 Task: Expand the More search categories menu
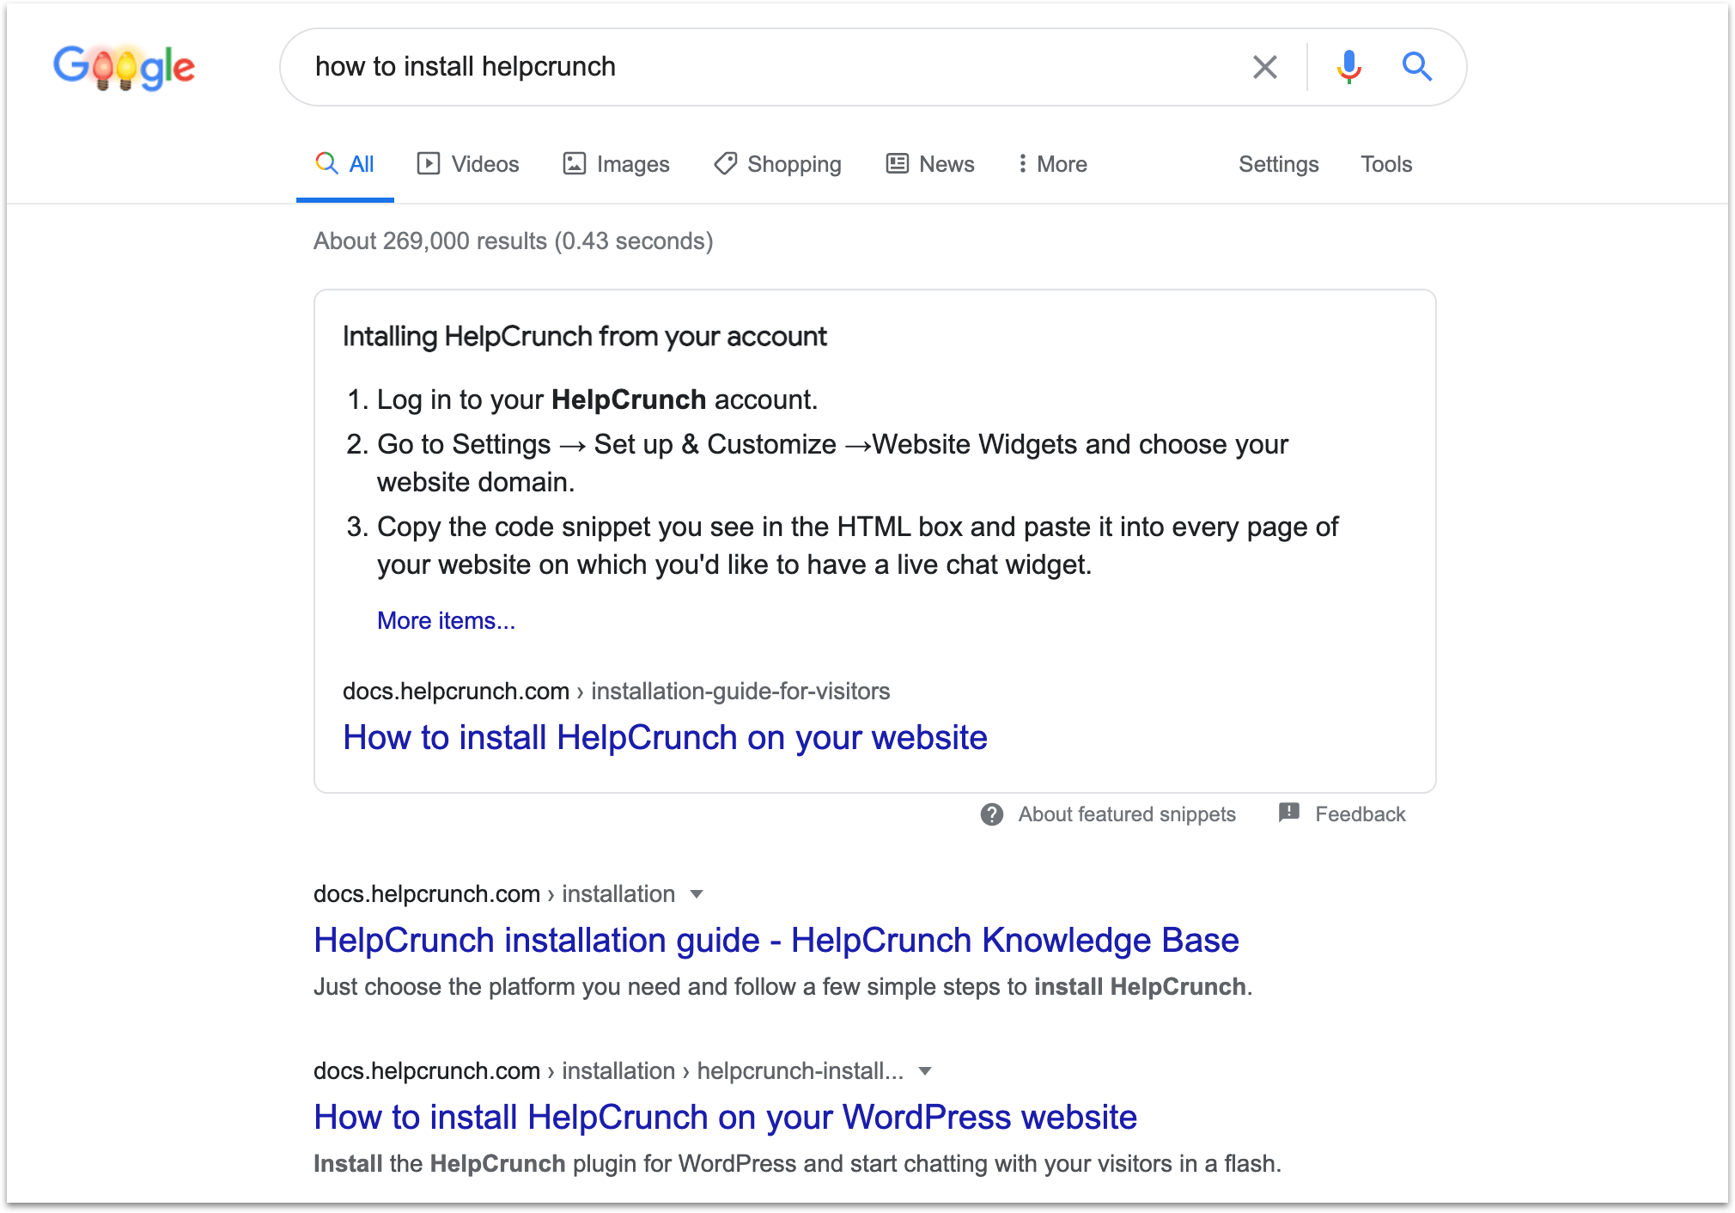pyautogui.click(x=1052, y=164)
